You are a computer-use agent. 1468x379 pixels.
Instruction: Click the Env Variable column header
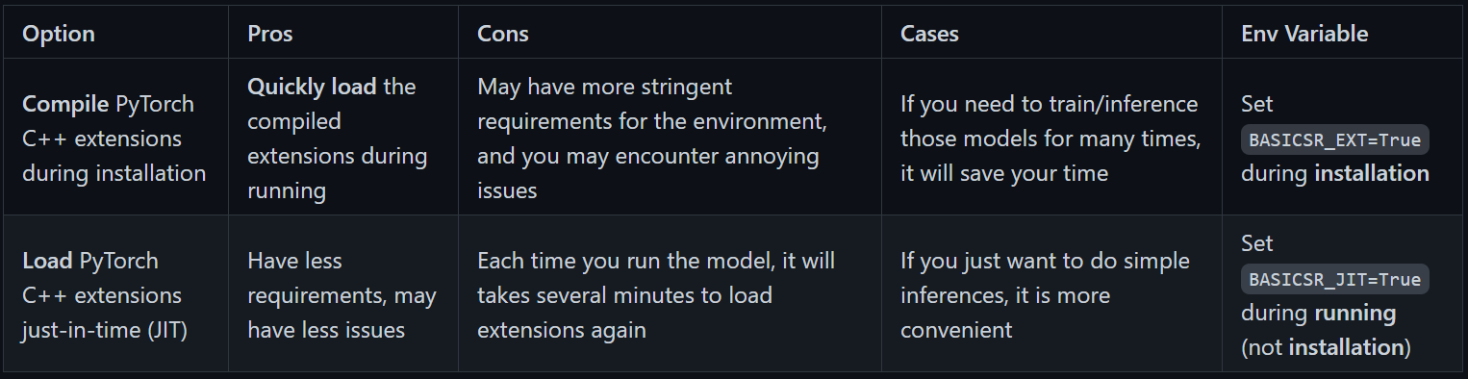pyautogui.click(x=1304, y=34)
